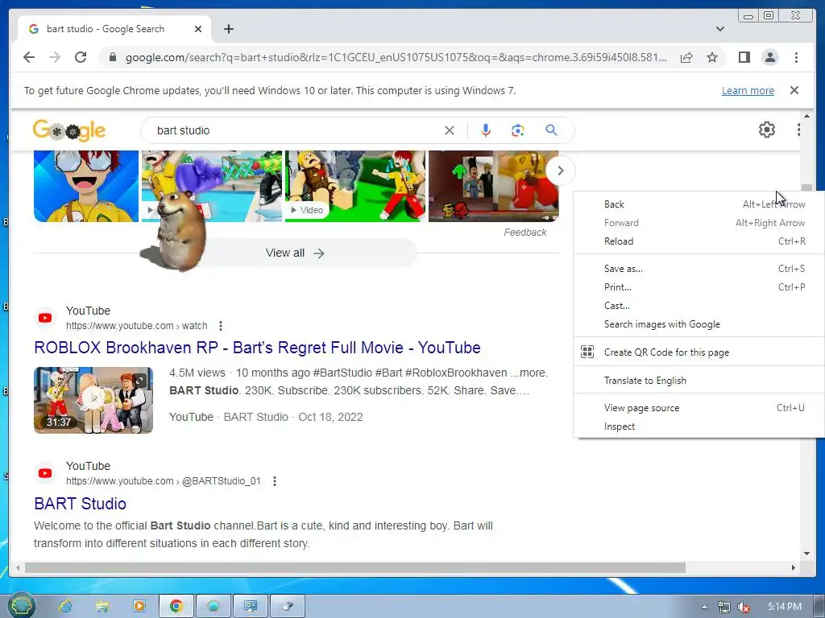Open a new tab with the plus button

tap(228, 29)
